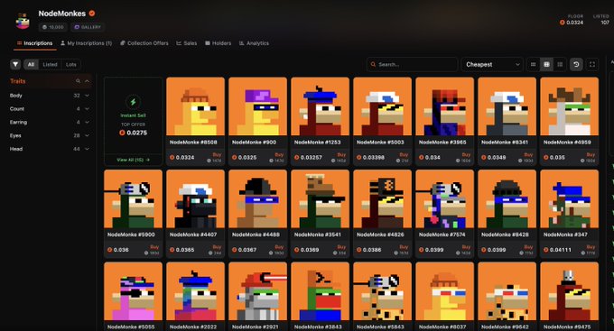This screenshot has height=331, width=614.
Task: Open NodeMonke #7574 thumbnail
Action: (x=444, y=198)
